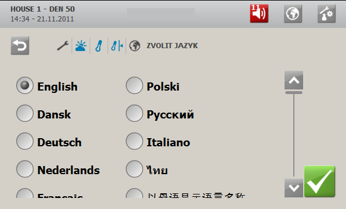346x209 pixels.
Task: Open the technician settings wrench-gear icon
Action: point(326,13)
